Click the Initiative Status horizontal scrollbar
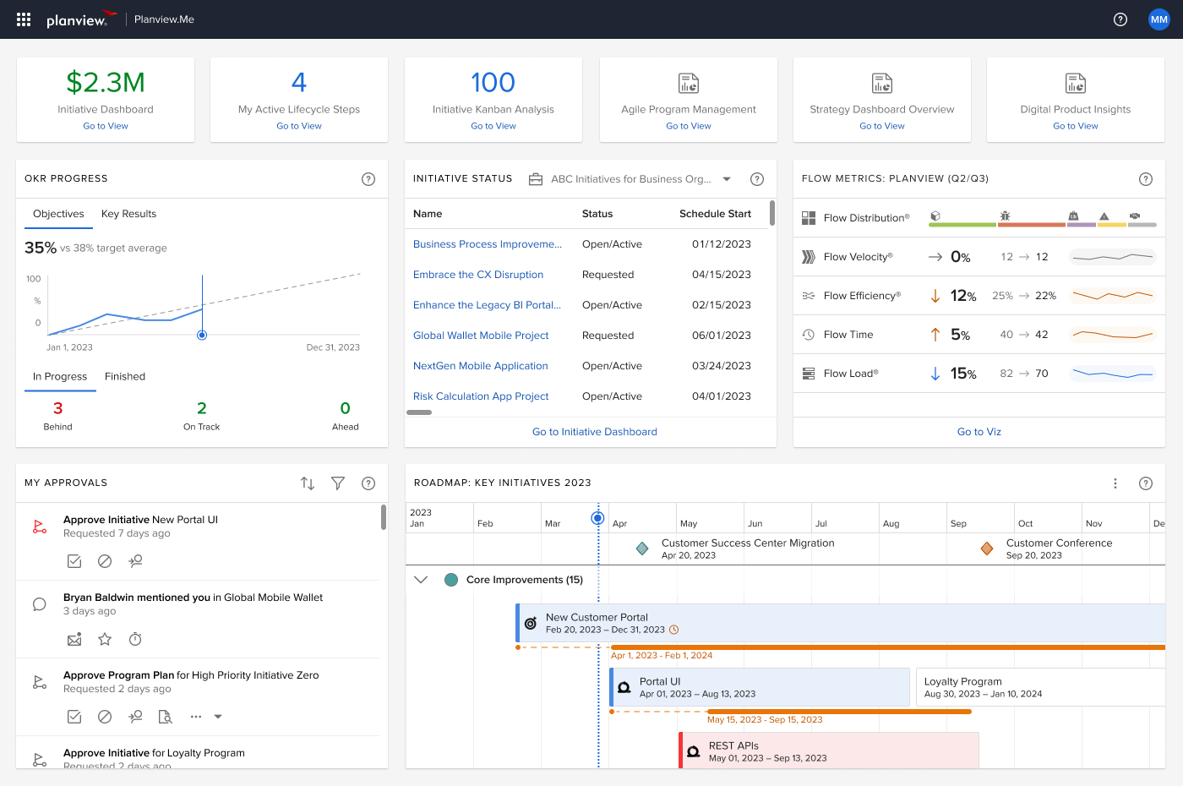The image size is (1183, 786). click(x=419, y=412)
